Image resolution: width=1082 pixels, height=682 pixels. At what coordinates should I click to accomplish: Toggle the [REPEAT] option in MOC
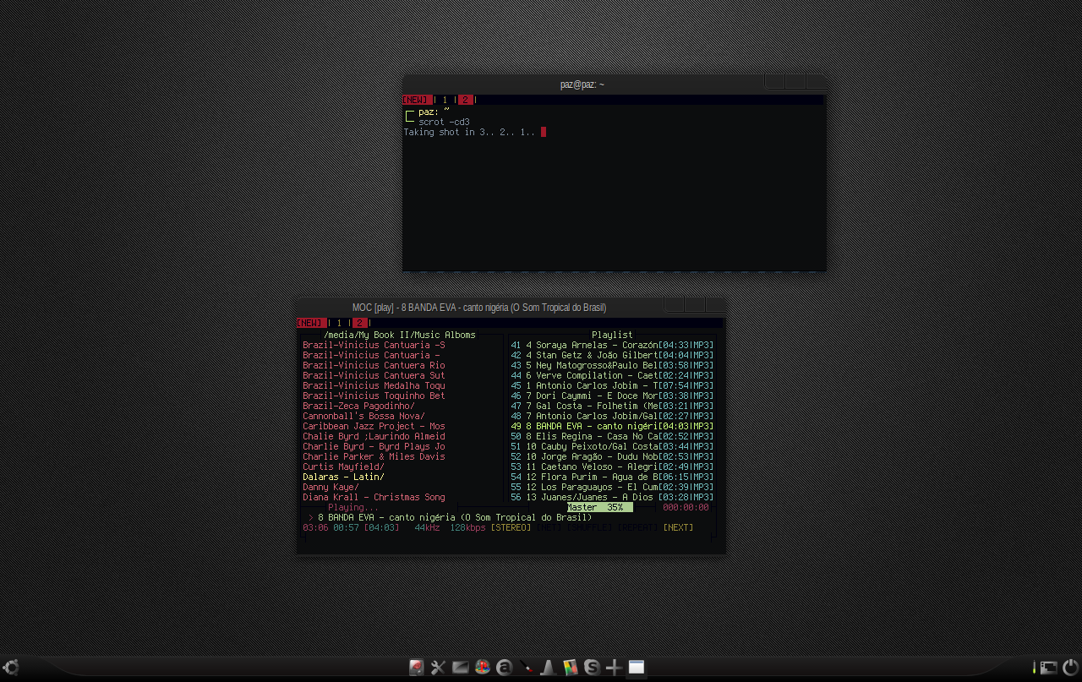click(x=637, y=527)
